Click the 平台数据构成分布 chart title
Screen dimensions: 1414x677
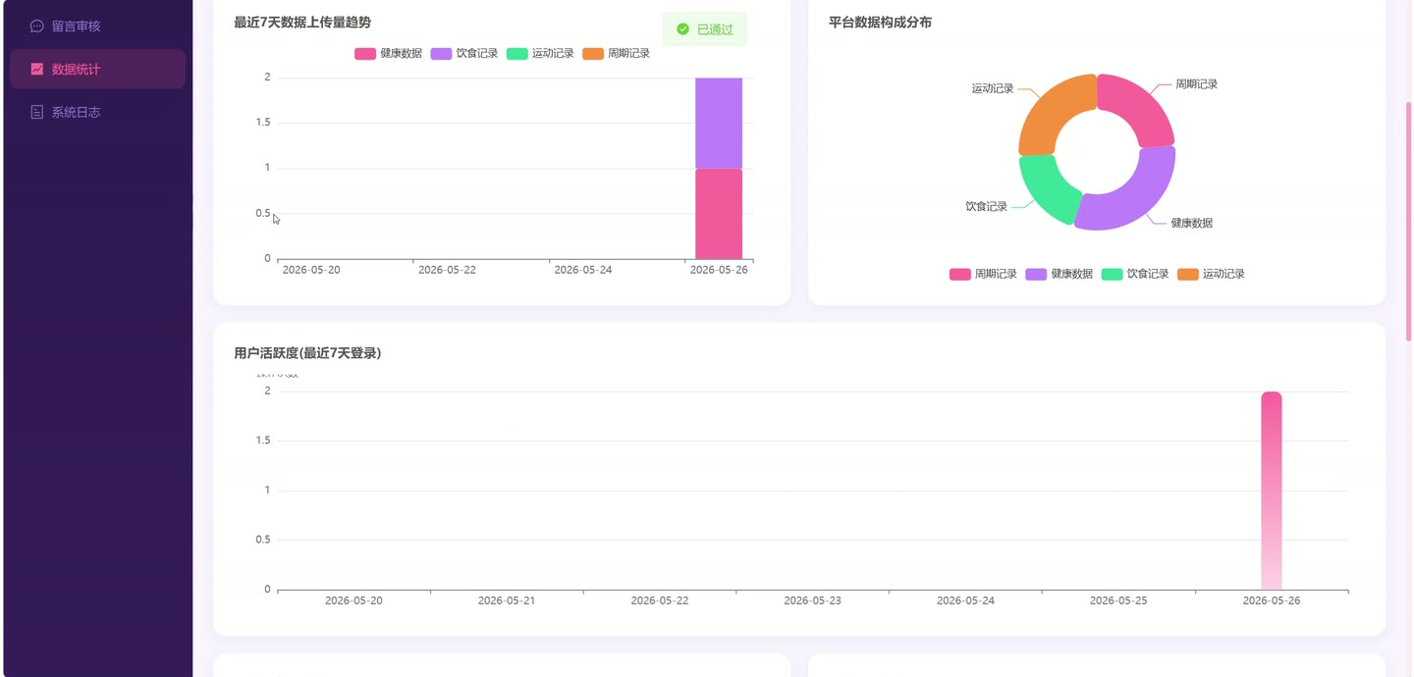[x=880, y=23]
